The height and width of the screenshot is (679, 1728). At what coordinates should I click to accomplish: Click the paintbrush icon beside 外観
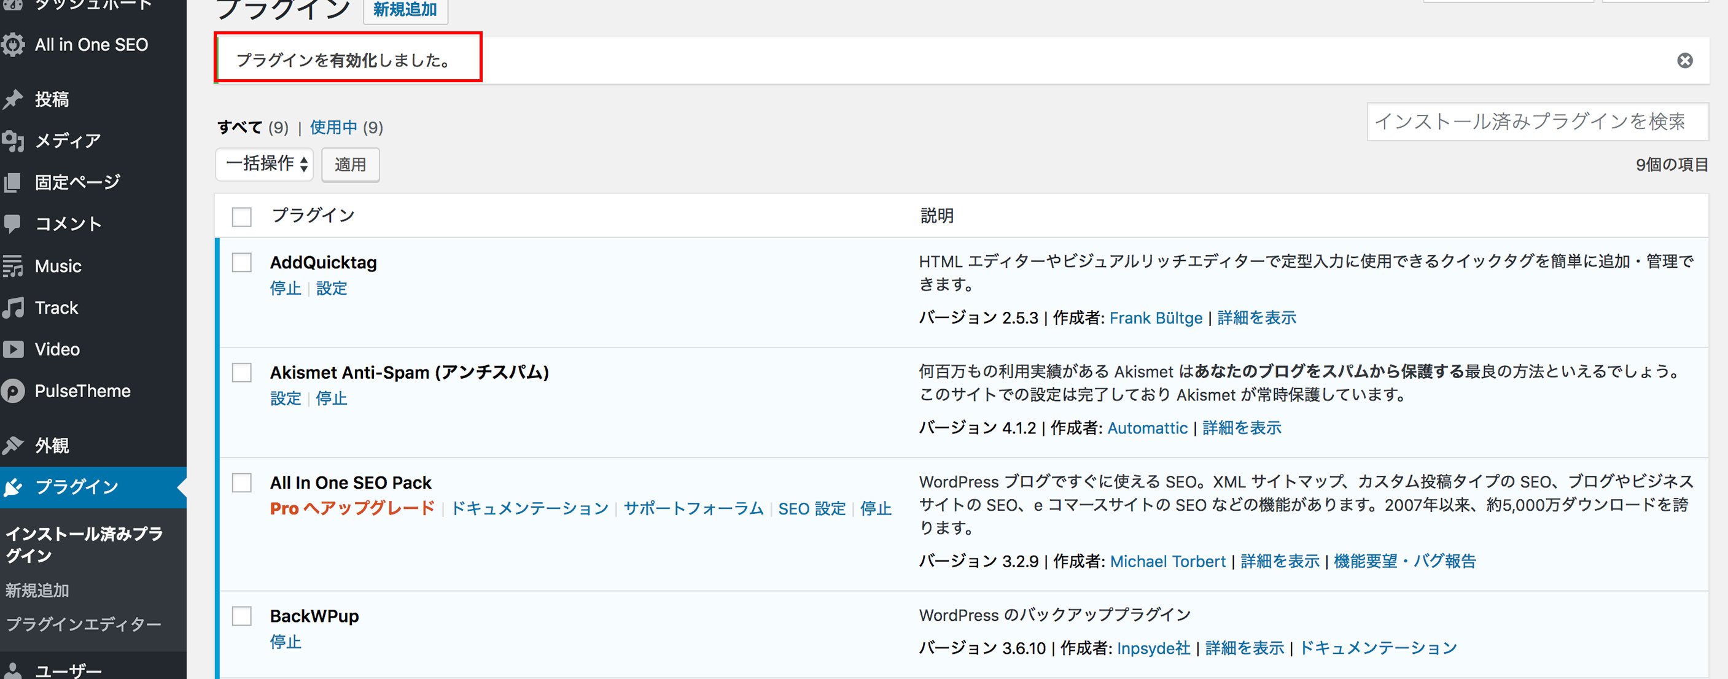click(x=12, y=445)
